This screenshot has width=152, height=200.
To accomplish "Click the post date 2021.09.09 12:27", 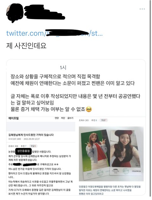I will coord(32,139).
